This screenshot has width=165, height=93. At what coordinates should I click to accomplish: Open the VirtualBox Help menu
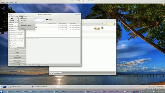[x=16, y=3]
